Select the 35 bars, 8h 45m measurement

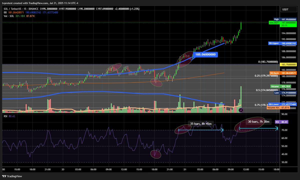[201, 124]
